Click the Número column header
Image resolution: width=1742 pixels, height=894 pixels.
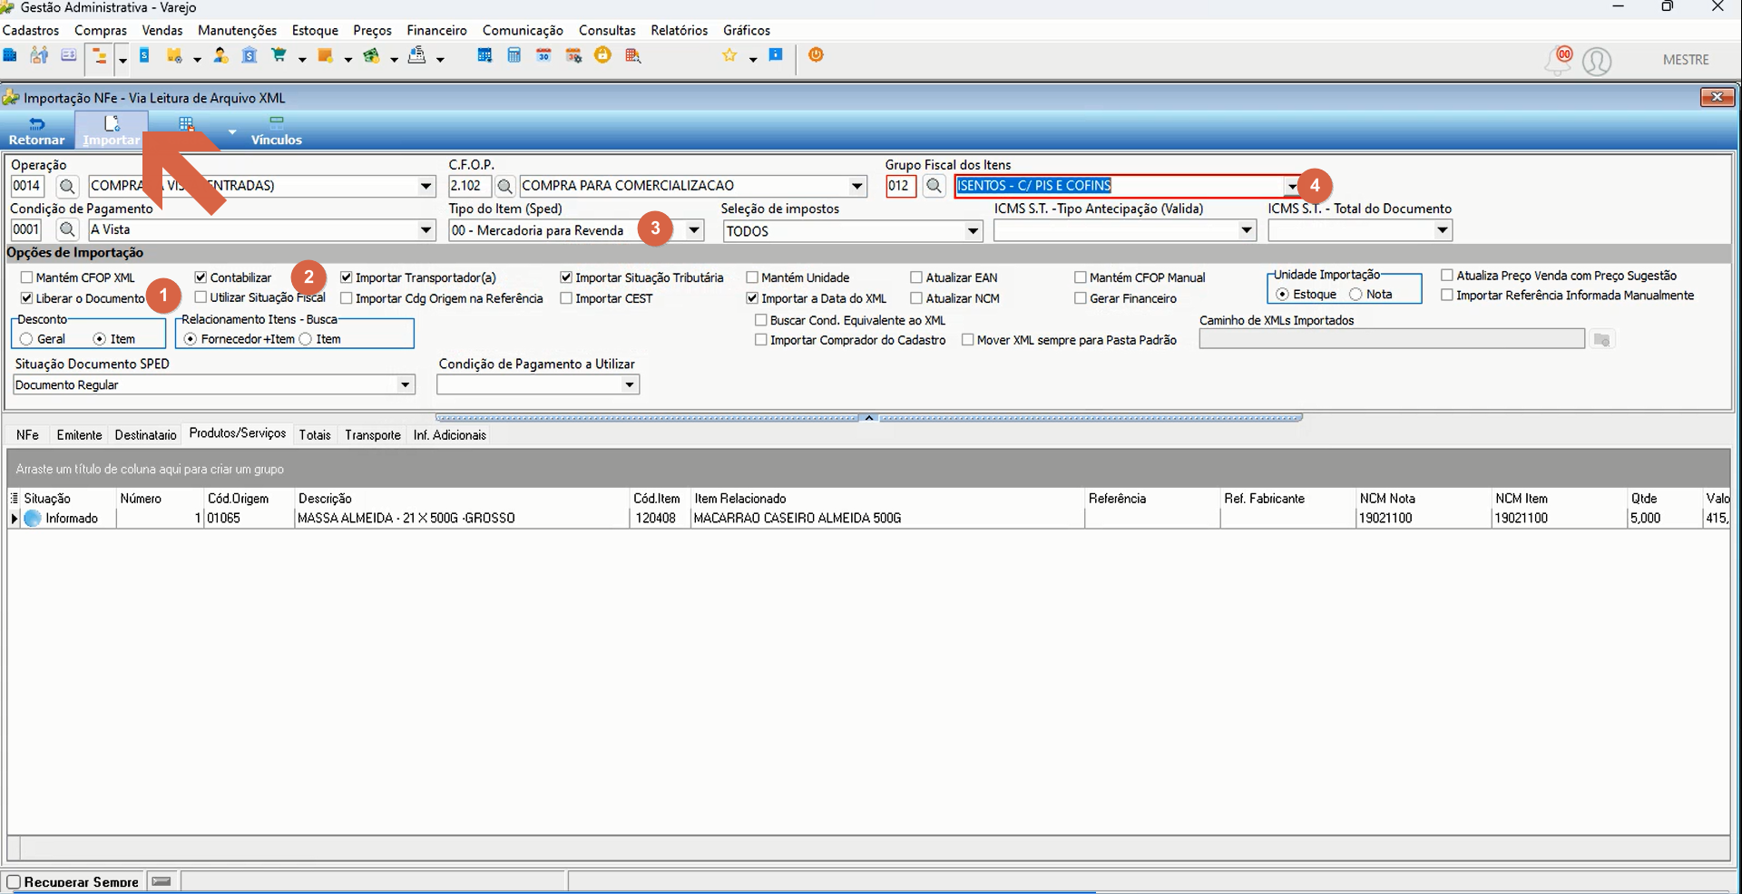point(141,499)
